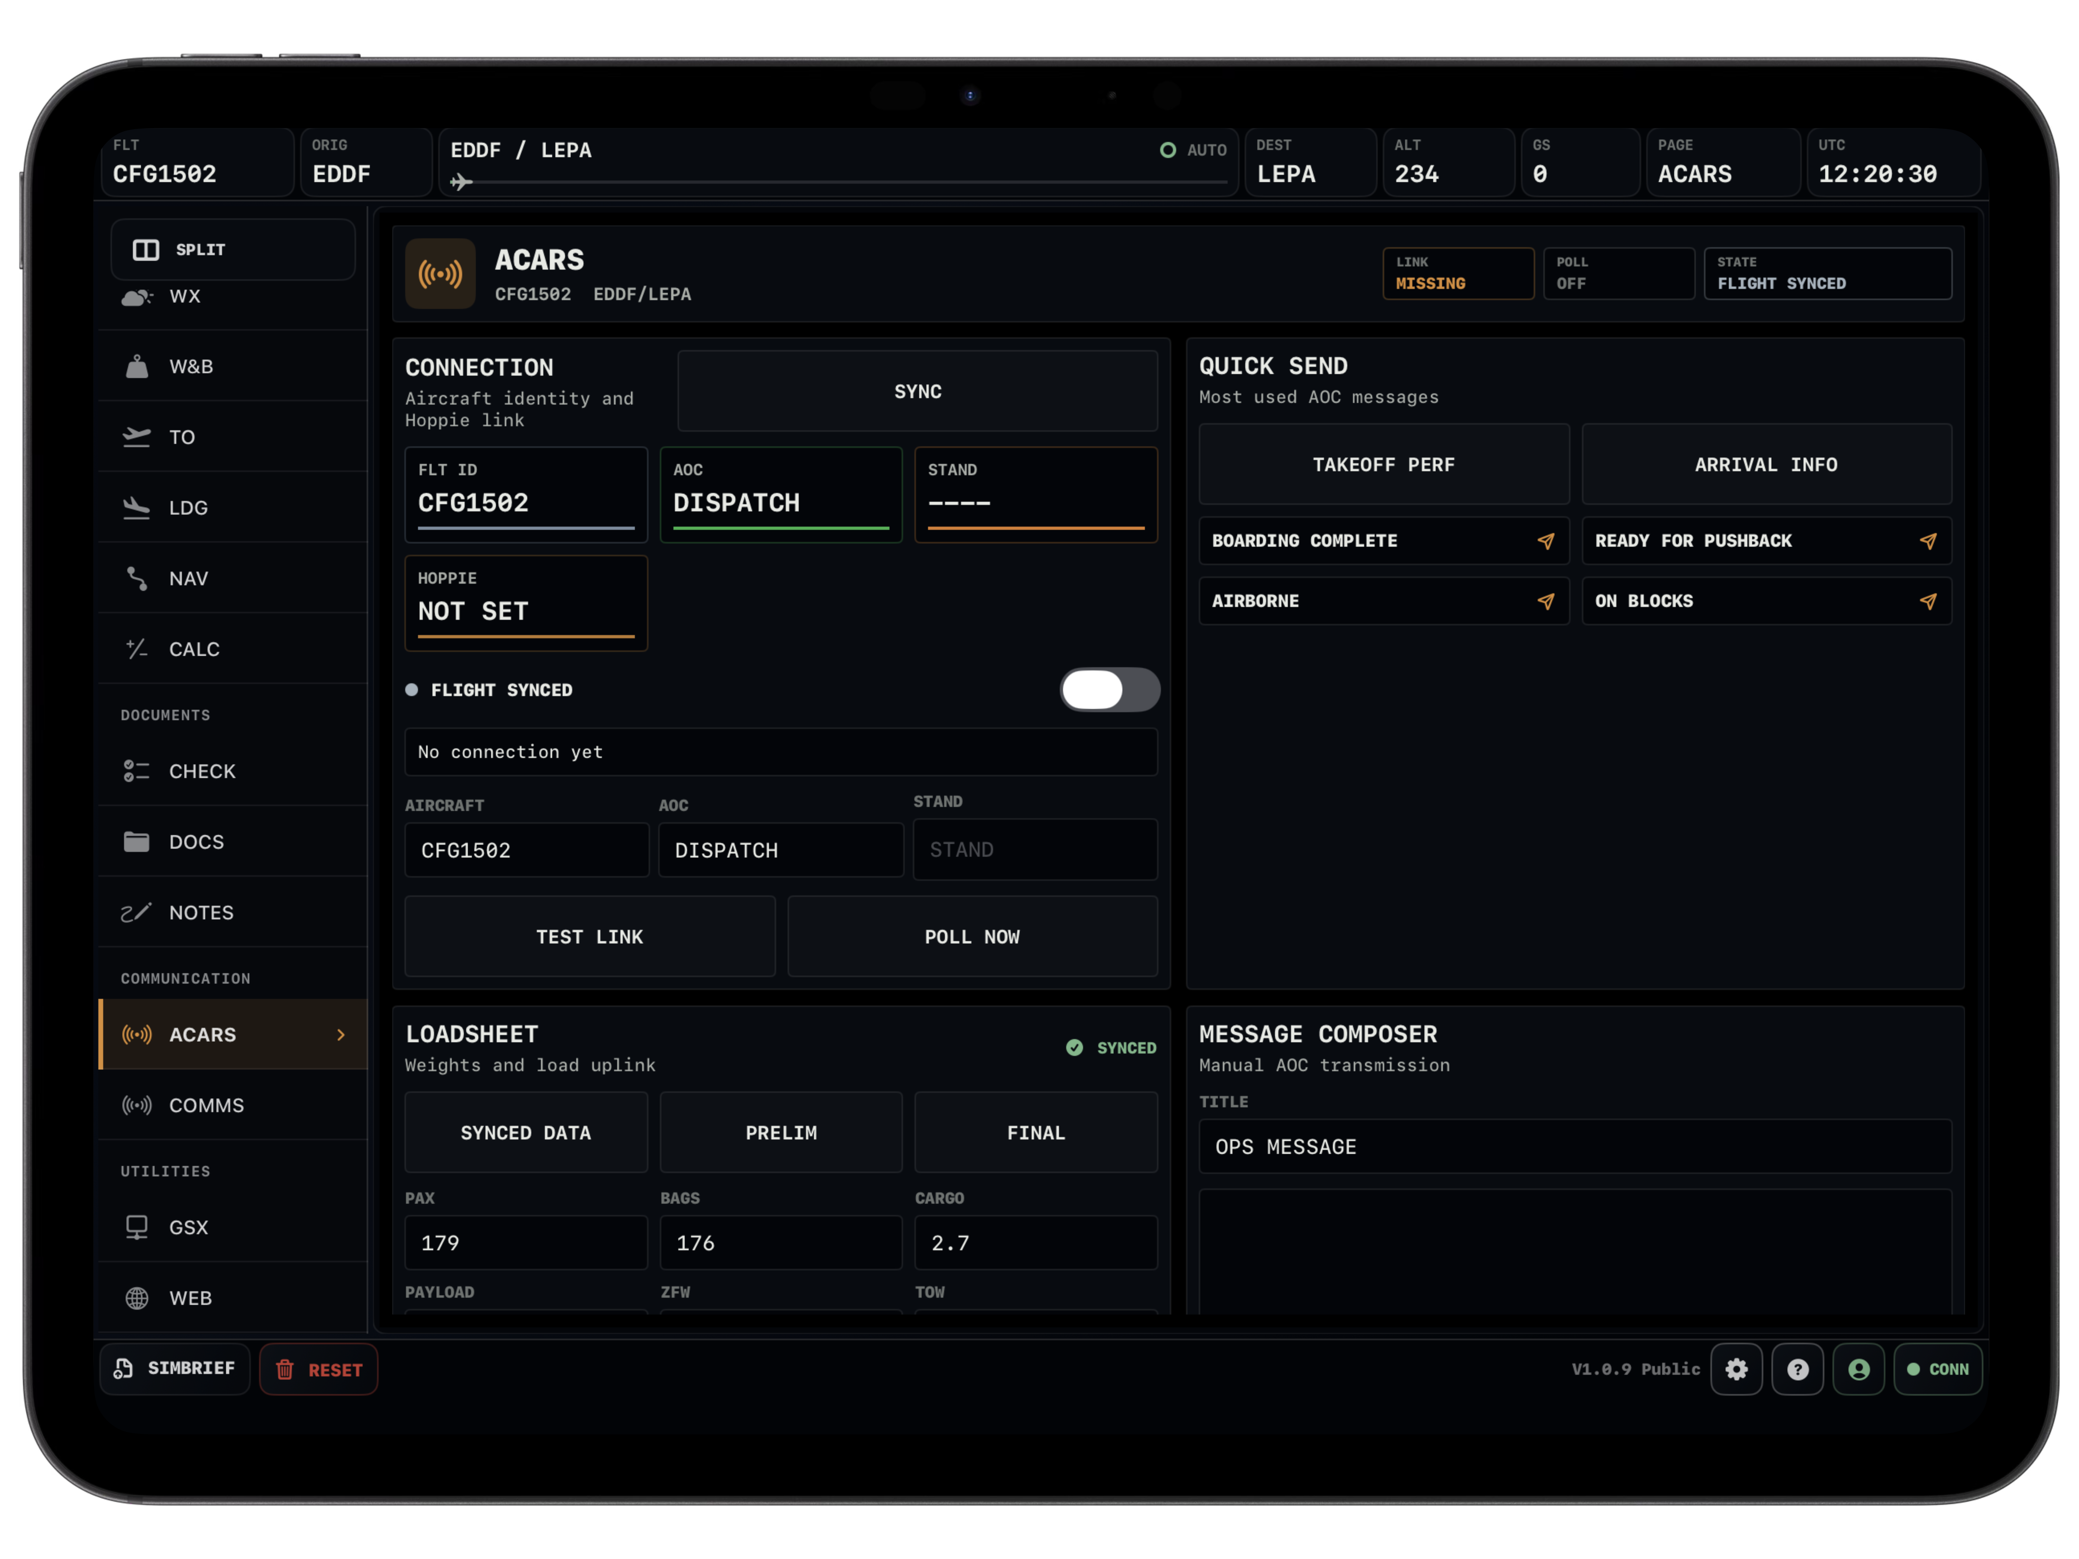Click the OPS MESSAGE title field

(1575, 1146)
